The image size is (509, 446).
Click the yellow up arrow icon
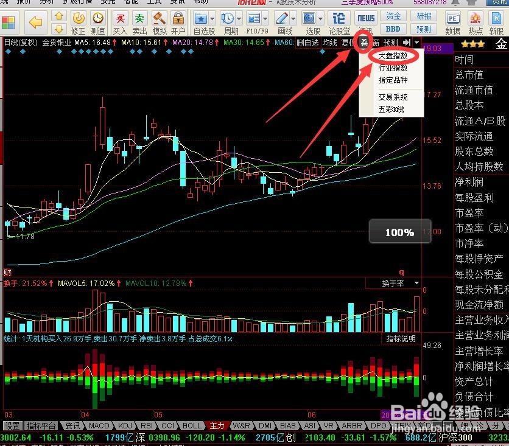coord(59,16)
